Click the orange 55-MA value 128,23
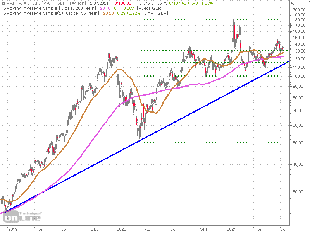The height and width of the screenshot is (232, 310). (107, 13)
